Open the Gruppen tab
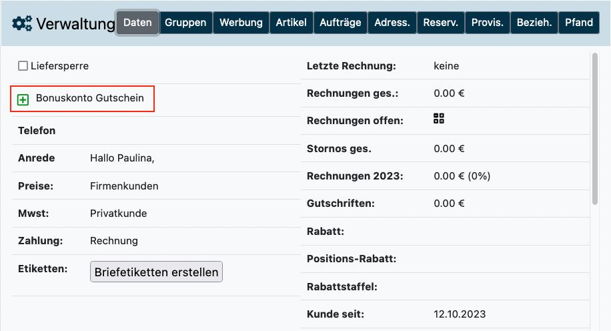The width and height of the screenshot is (611, 331). tap(185, 23)
